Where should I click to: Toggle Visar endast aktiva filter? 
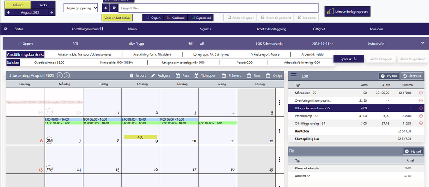[x=117, y=18]
